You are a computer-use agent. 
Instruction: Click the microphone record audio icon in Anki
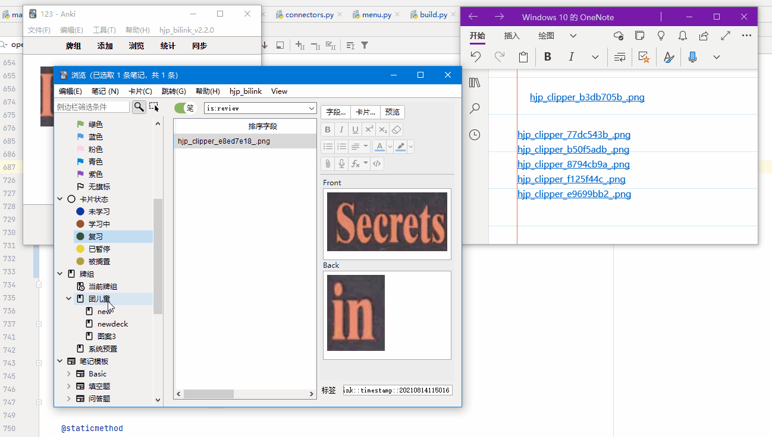coord(341,164)
